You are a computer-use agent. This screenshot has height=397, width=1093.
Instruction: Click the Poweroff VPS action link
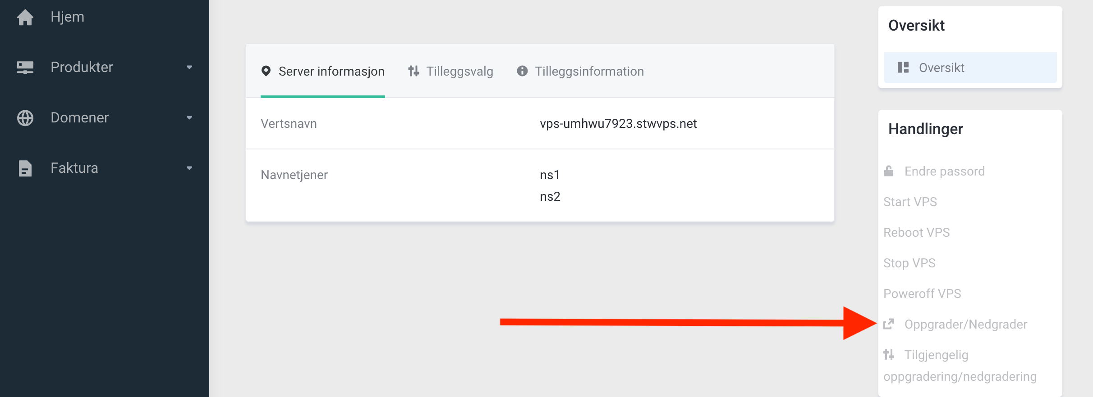pyautogui.click(x=922, y=293)
